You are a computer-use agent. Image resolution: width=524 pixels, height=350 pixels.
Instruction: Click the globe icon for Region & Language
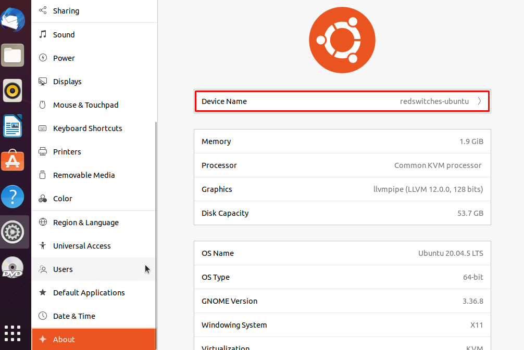43,222
